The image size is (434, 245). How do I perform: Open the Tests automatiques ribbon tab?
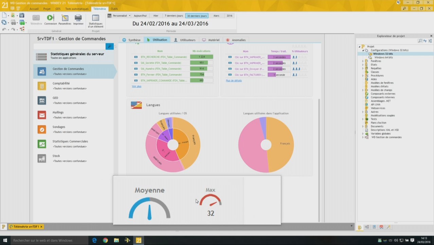tap(77, 9)
